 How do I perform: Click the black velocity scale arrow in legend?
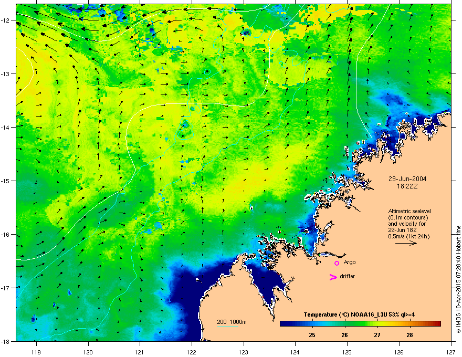pos(406,244)
